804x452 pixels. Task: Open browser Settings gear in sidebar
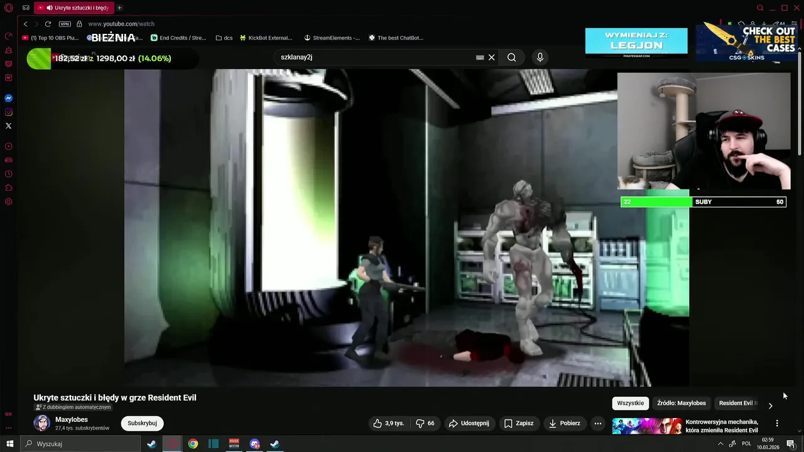(x=9, y=202)
